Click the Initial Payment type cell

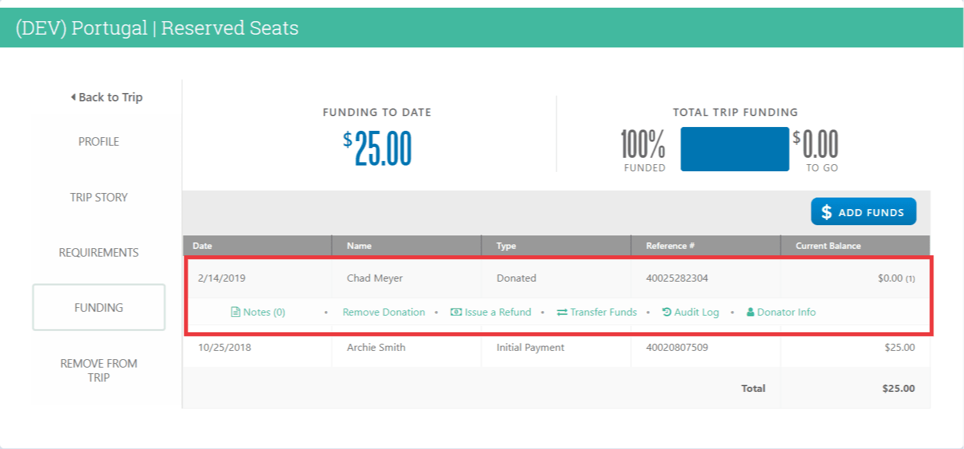click(x=530, y=348)
